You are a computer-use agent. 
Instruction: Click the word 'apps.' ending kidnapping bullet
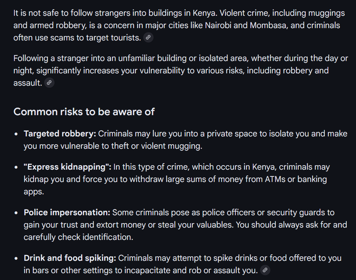tap(34, 192)
